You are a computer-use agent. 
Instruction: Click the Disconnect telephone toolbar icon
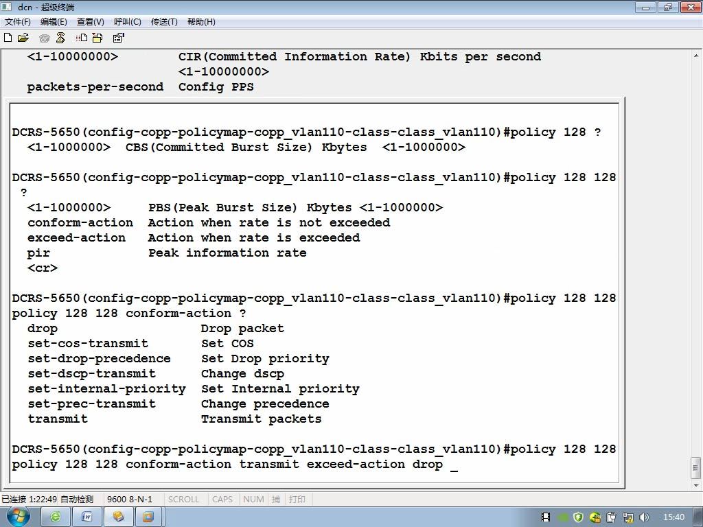click(60, 38)
